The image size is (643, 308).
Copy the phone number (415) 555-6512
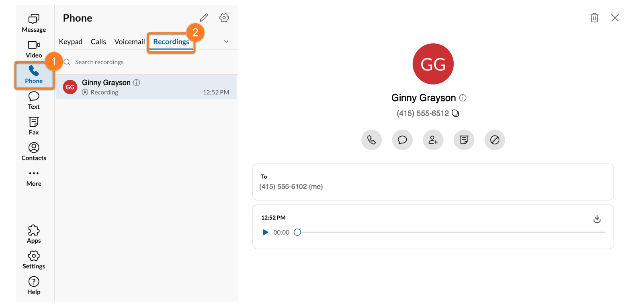(x=455, y=113)
